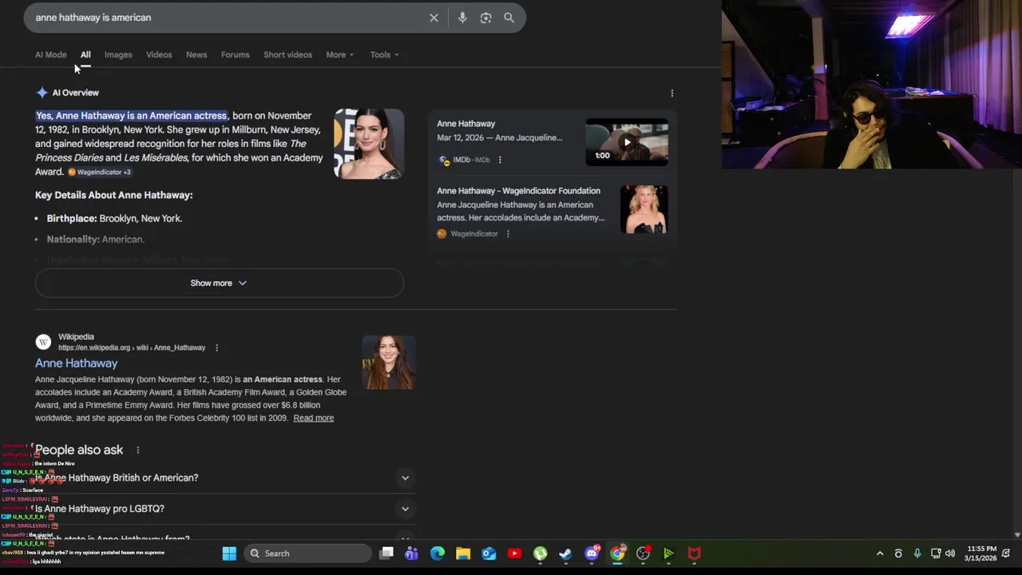This screenshot has height=575, width=1022.
Task: Open OBS Studio from the taskbar
Action: pyautogui.click(x=643, y=553)
